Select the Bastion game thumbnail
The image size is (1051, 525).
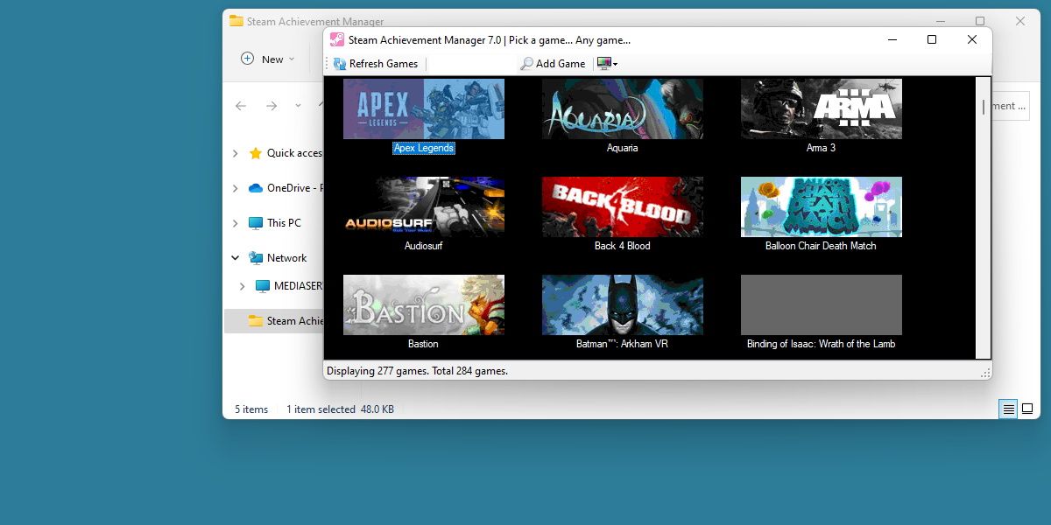[423, 304]
